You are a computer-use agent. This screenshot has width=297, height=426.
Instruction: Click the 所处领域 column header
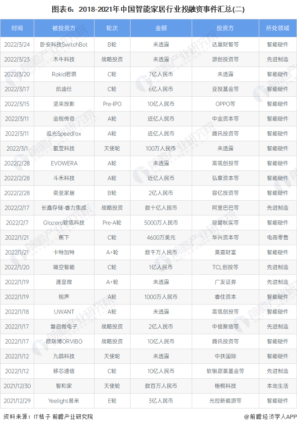click(x=278, y=28)
